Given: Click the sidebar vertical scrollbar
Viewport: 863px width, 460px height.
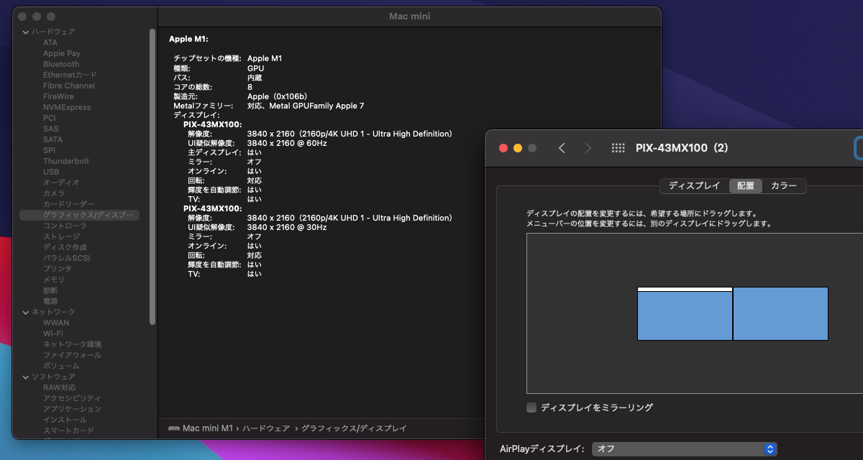Looking at the screenshot, I should [x=152, y=176].
